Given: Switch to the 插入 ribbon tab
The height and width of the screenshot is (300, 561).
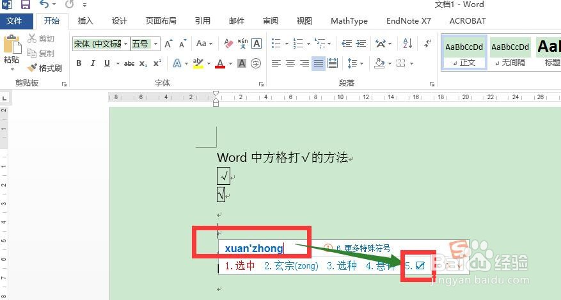Looking at the screenshot, I should pos(86,21).
